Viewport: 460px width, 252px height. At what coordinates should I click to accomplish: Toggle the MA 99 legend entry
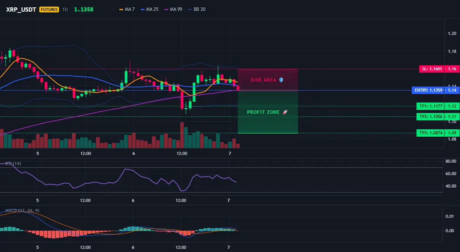[x=173, y=9]
